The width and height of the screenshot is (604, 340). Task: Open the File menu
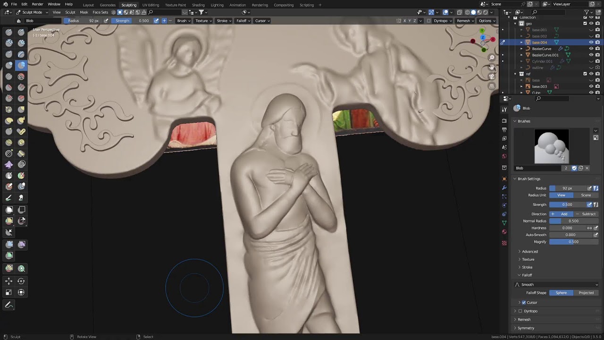[x=14, y=4]
